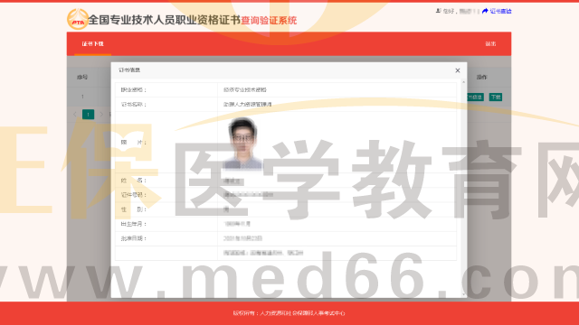The height and width of the screenshot is (325, 579).
Task: Click the user avatar icon beside 您好
Action: tap(438, 11)
